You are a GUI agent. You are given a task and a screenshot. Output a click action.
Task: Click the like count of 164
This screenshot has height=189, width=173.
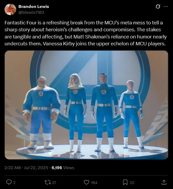(x=94, y=183)
